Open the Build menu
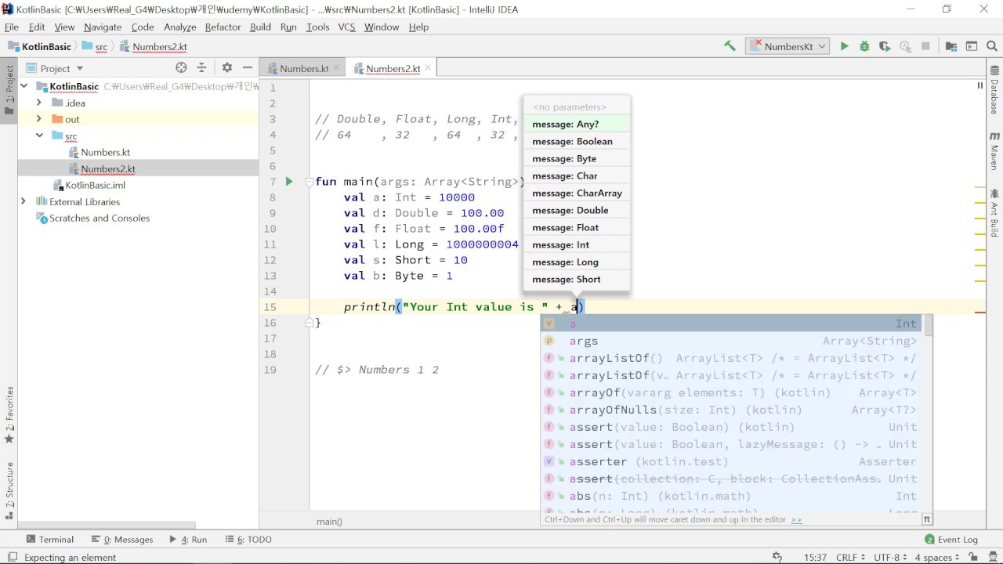 (x=261, y=27)
